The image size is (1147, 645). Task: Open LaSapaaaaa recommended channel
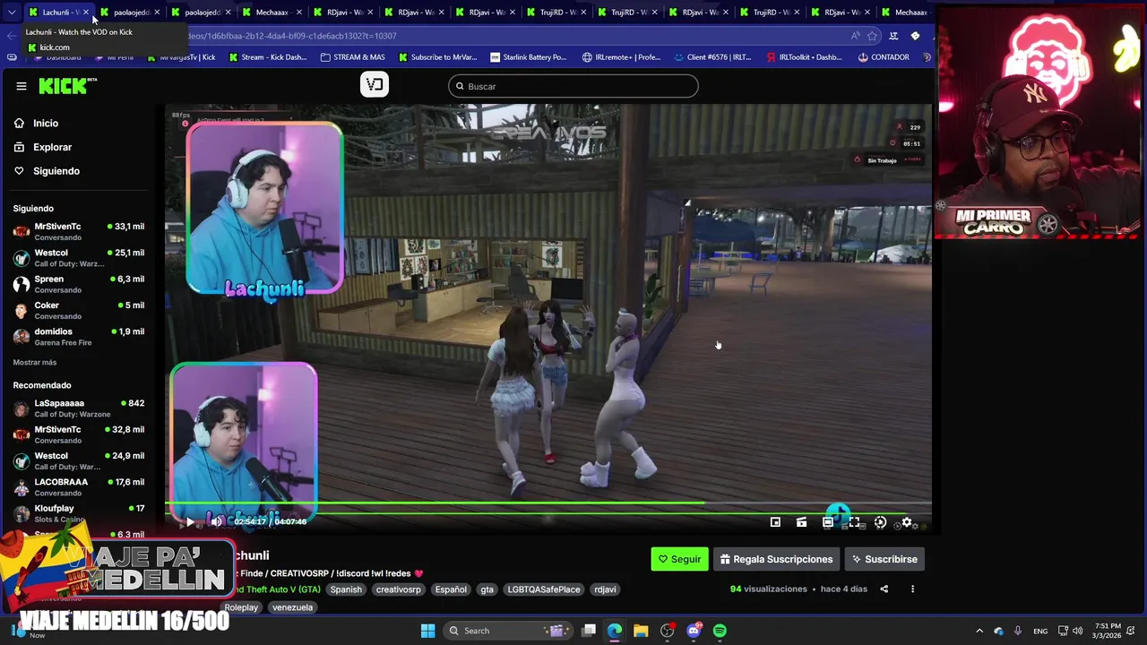[x=79, y=408]
